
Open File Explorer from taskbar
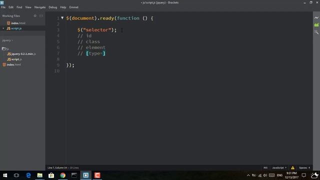pos(40,175)
